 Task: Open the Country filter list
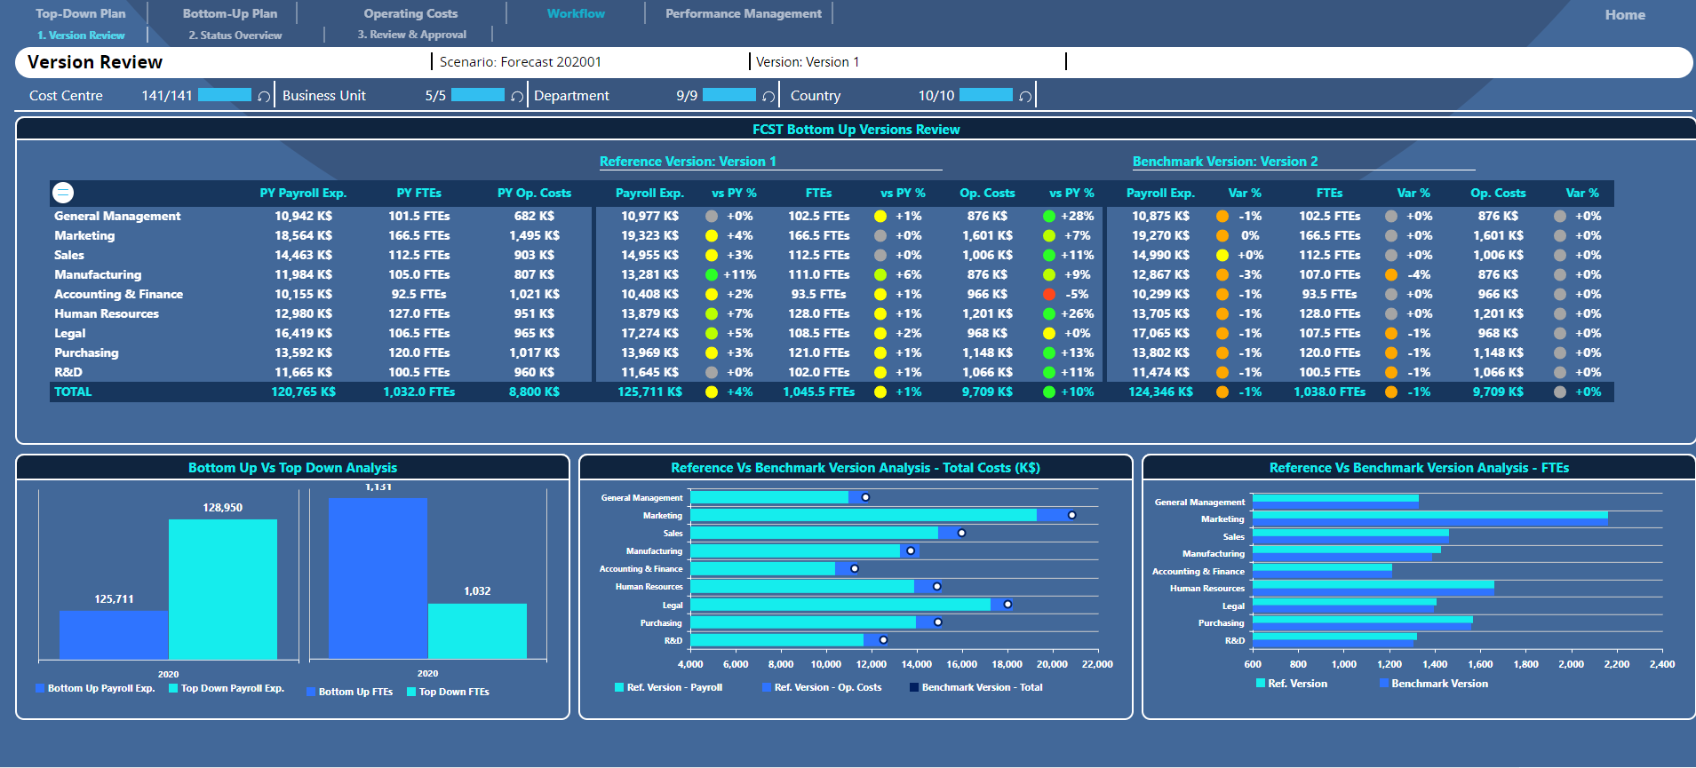(815, 96)
